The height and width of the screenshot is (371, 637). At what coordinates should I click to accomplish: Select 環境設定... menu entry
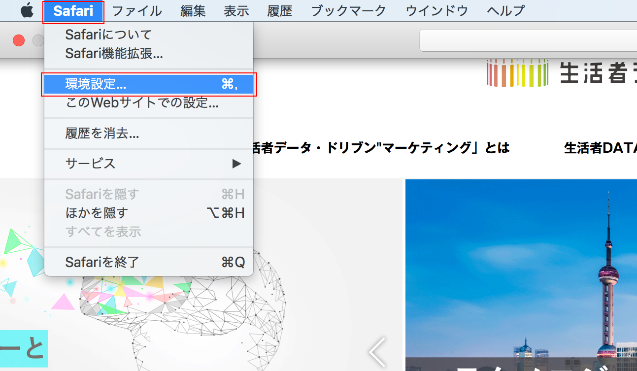pos(149,84)
